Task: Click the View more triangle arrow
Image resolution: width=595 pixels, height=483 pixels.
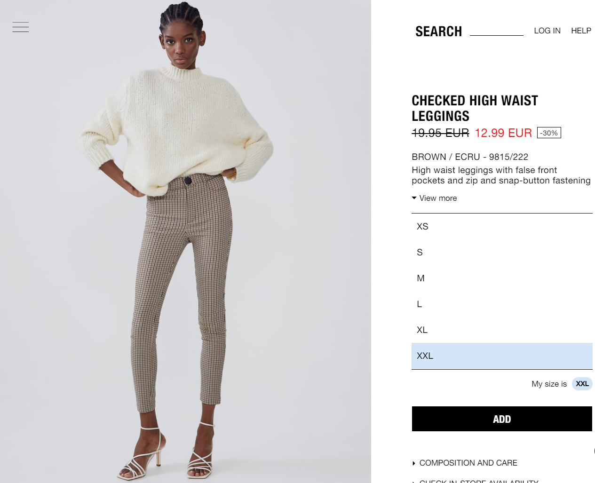Action: tap(414, 198)
